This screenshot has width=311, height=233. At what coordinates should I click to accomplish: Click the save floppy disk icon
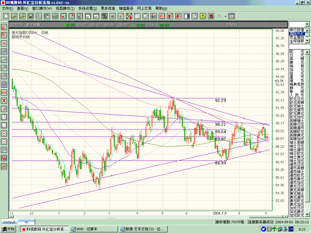(x=31, y=16)
